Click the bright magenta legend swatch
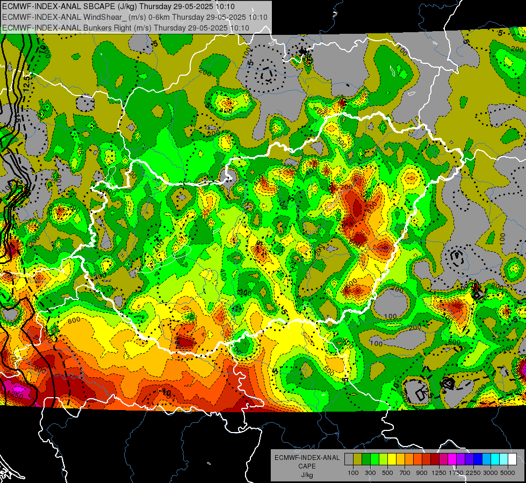 (x=452, y=459)
